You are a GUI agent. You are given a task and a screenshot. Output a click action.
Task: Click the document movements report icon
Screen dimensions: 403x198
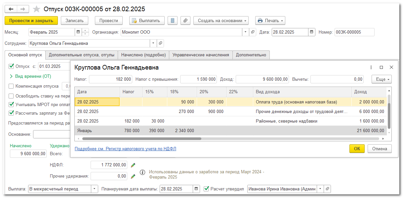[x=172, y=20]
